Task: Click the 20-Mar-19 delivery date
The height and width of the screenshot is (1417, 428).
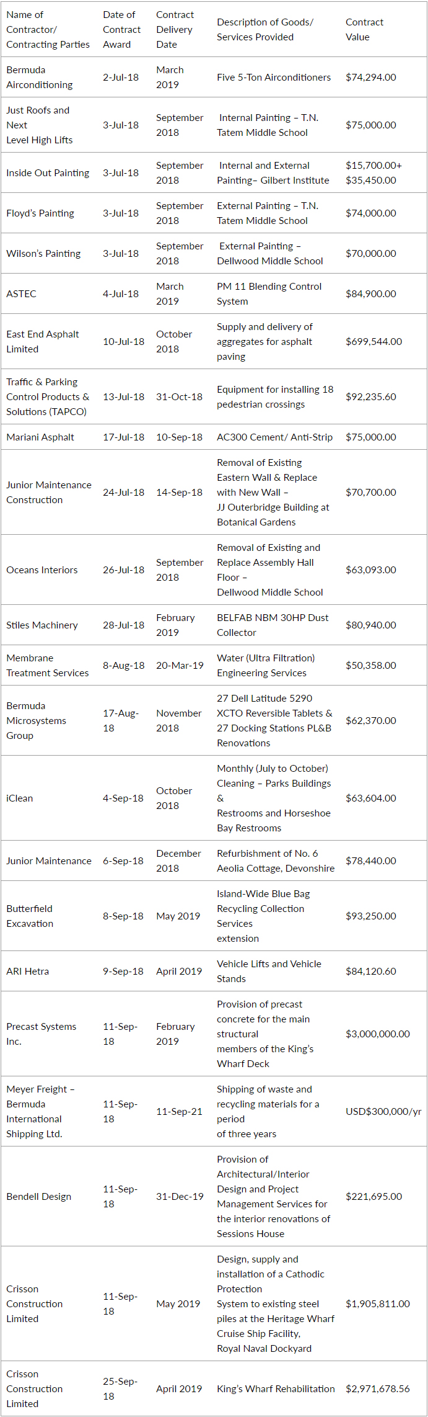Action: point(180,666)
